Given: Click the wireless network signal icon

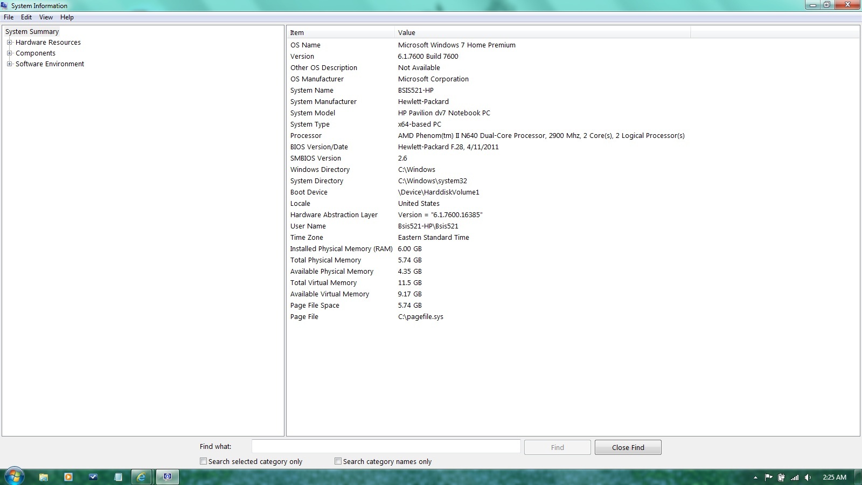Looking at the screenshot, I should (795, 477).
